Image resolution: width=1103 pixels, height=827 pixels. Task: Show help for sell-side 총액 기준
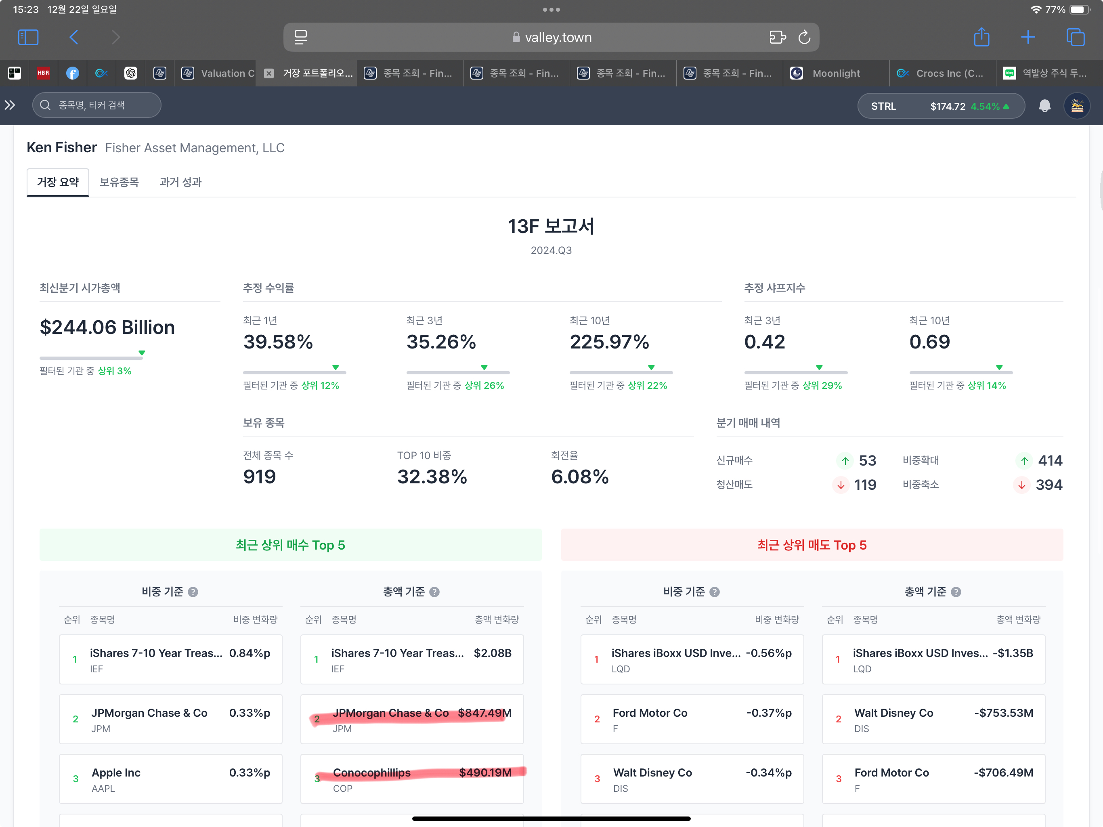(956, 592)
